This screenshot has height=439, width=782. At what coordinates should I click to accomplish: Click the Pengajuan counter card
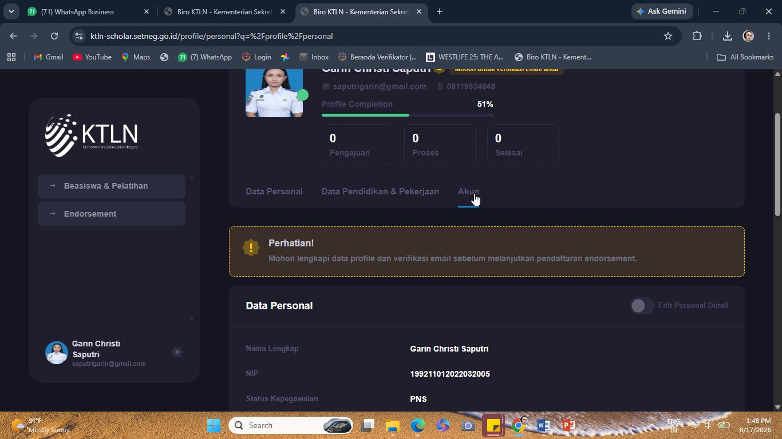coord(357,145)
